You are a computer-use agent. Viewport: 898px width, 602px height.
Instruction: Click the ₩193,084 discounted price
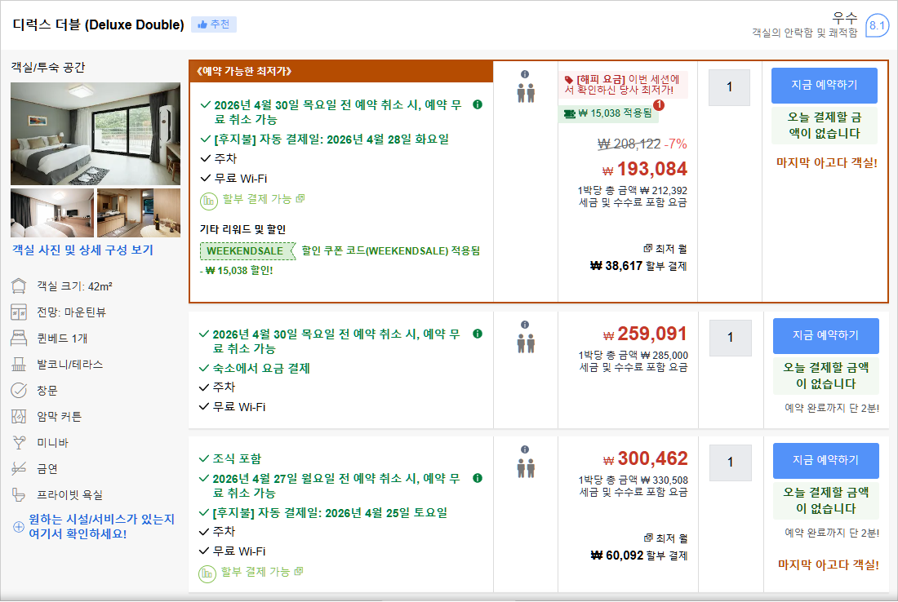(645, 170)
